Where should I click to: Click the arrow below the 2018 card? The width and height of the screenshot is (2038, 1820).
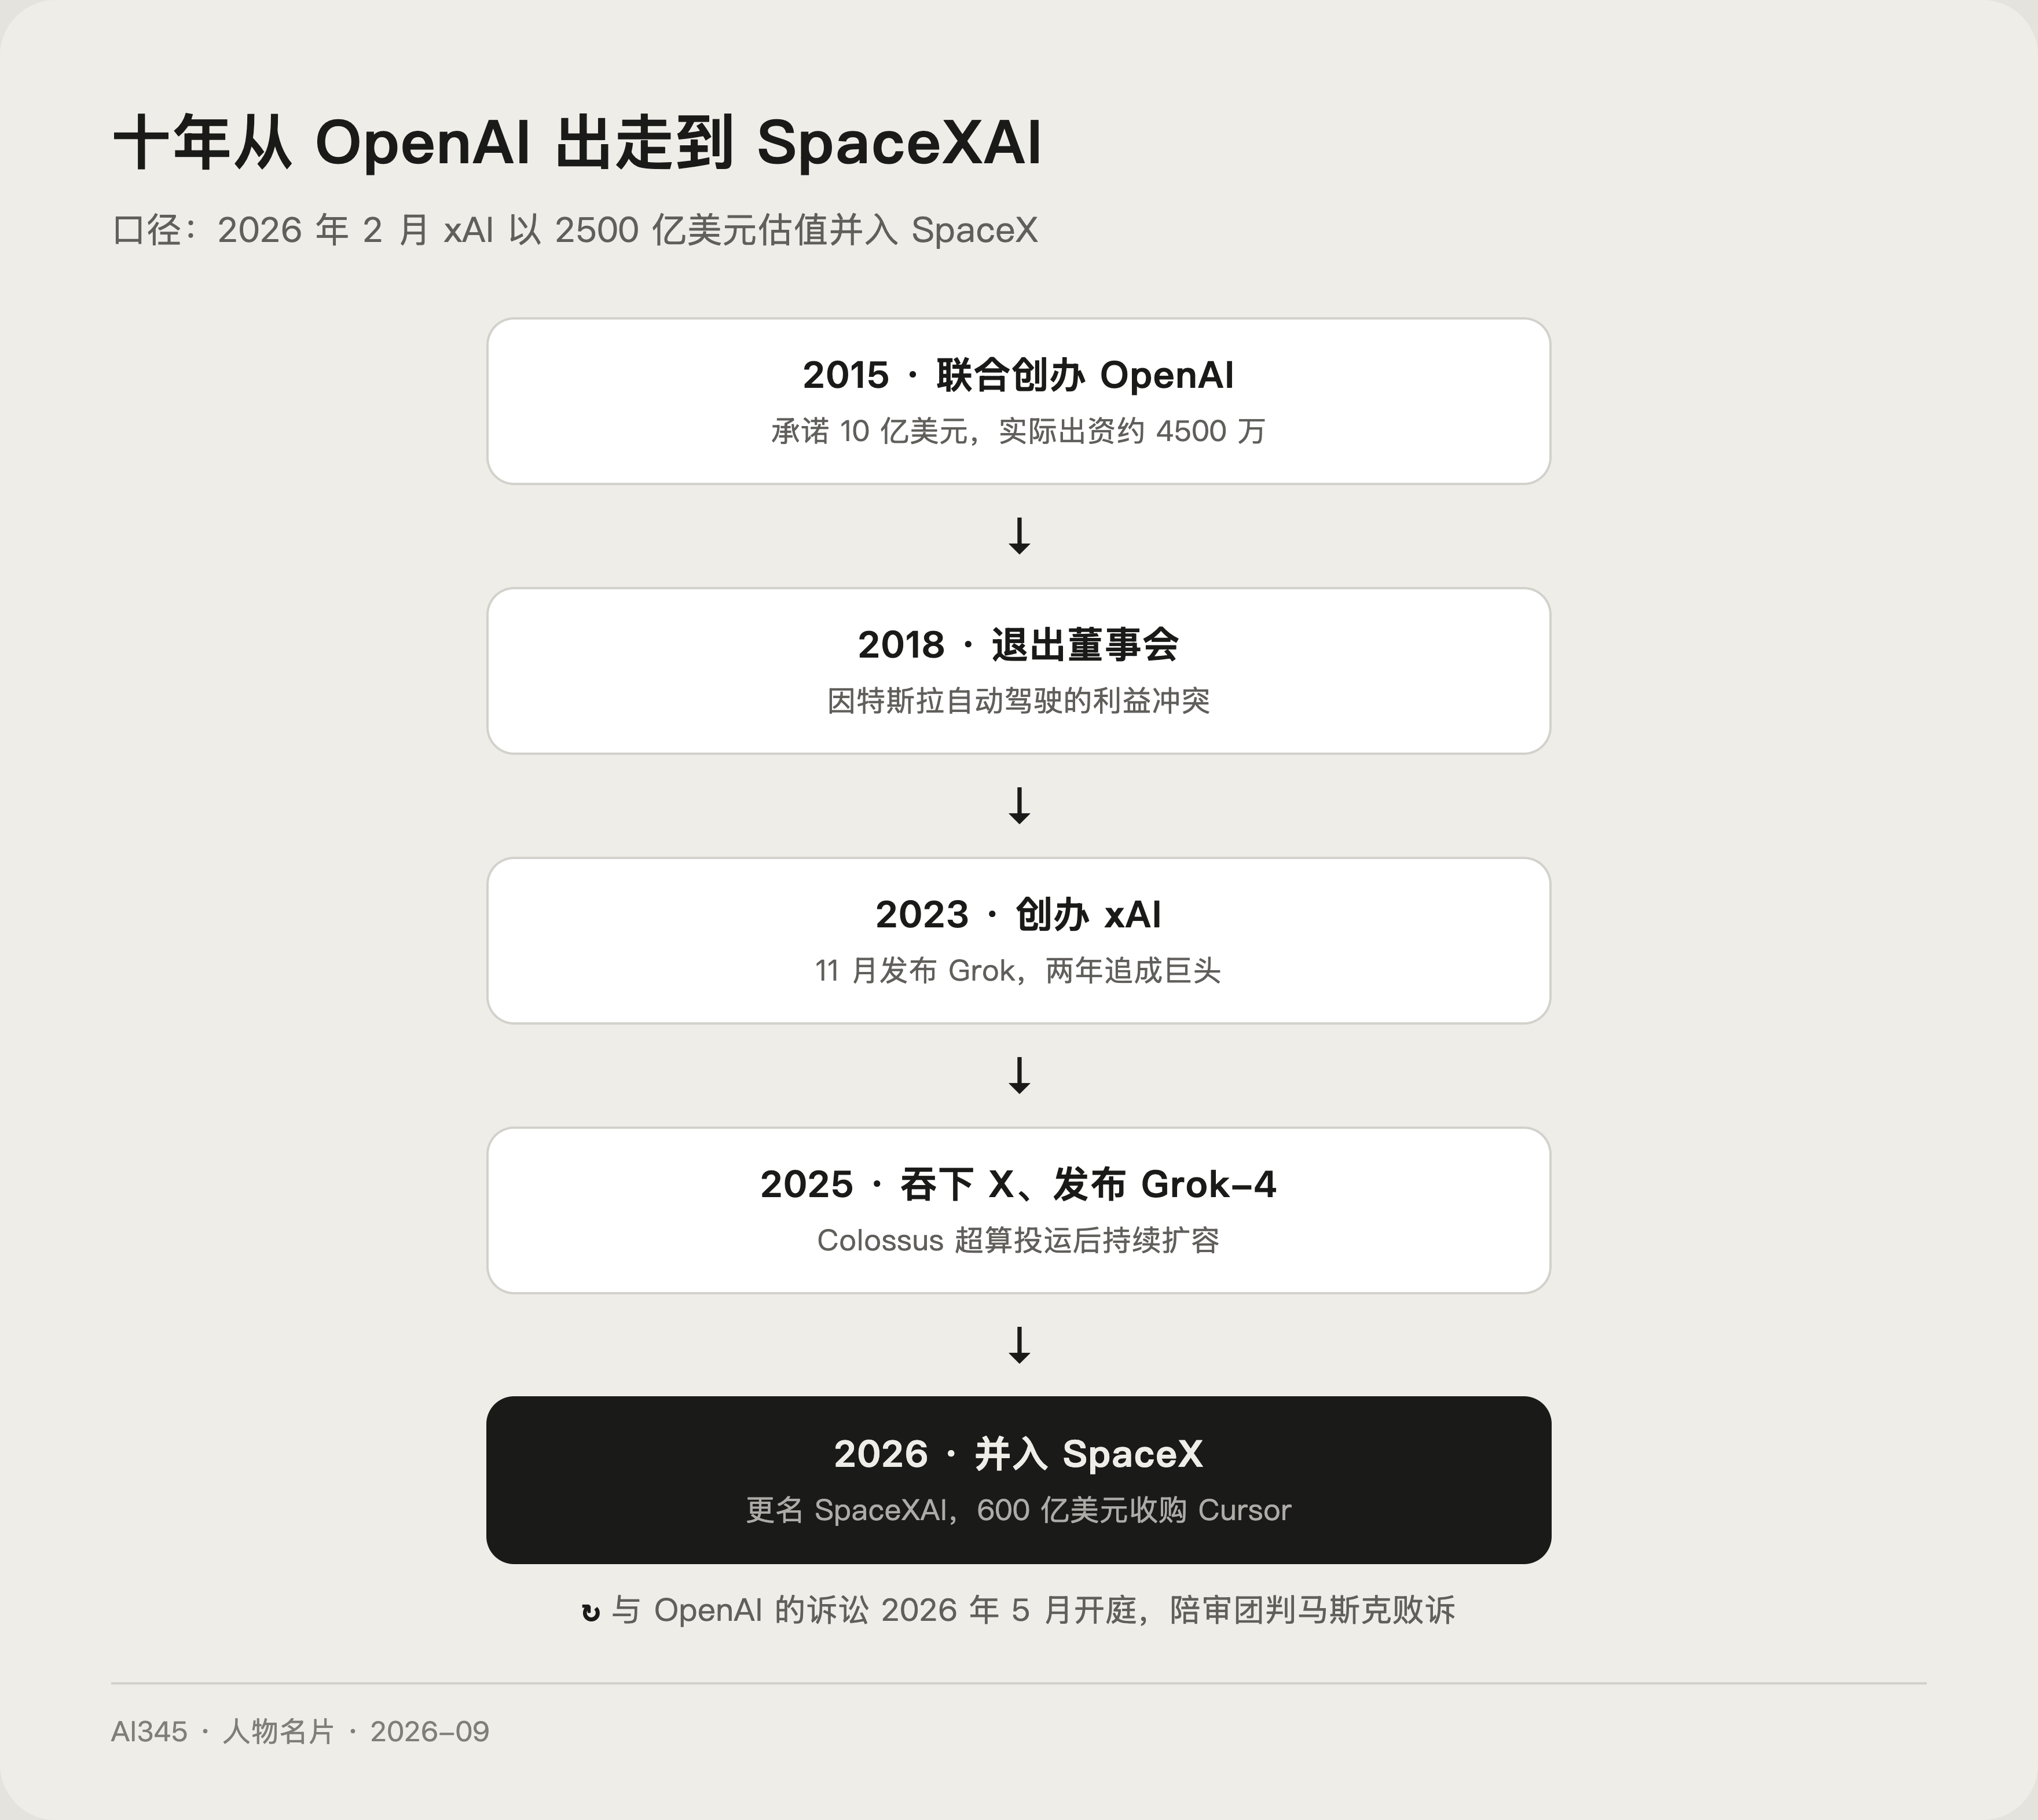1019,806
